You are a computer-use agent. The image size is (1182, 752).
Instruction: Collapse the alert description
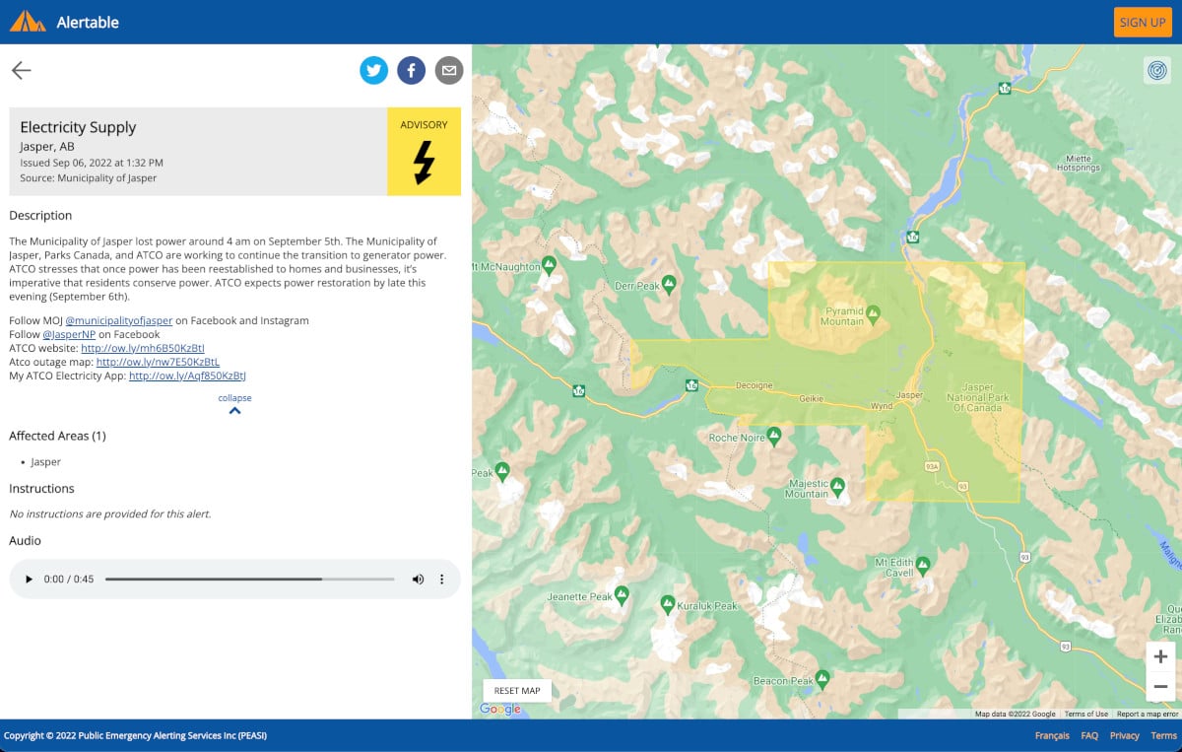click(234, 402)
